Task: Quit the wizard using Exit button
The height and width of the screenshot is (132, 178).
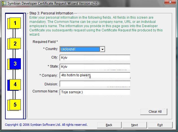Action: pyautogui.click(x=160, y=125)
